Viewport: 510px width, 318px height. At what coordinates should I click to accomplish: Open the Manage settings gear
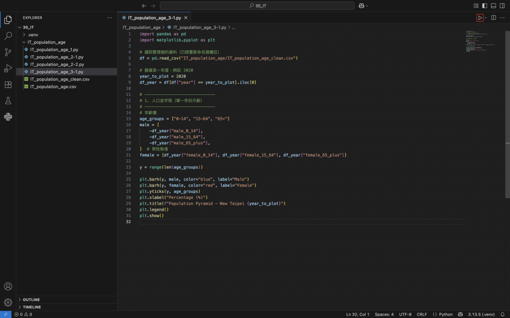tap(8, 302)
